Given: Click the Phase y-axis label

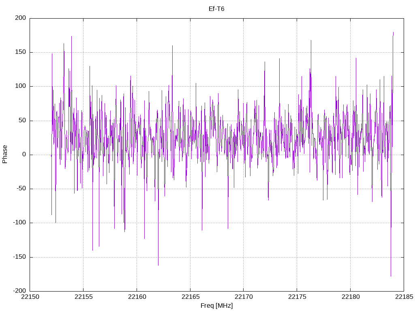Looking at the screenshot, I should (5, 154).
